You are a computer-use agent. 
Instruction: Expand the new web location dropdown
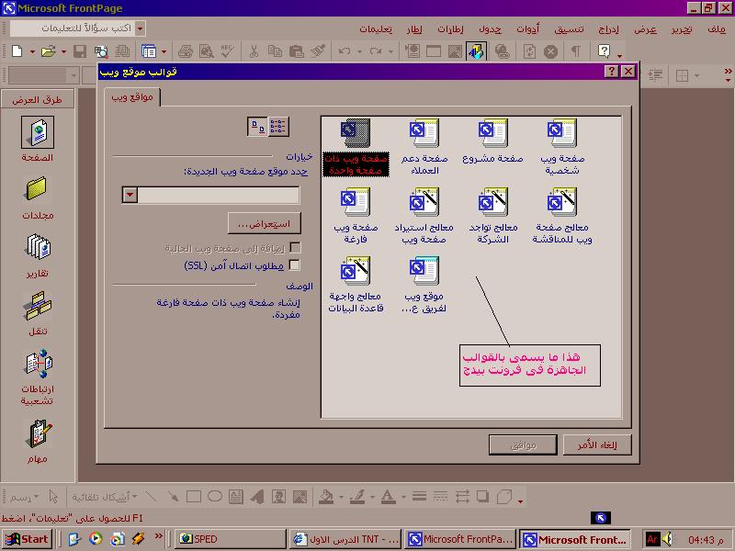(x=130, y=195)
